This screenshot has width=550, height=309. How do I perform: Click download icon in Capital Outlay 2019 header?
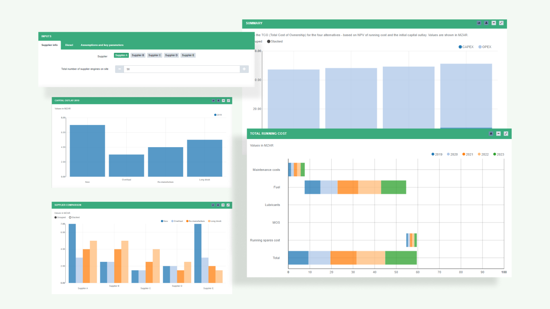point(218,100)
